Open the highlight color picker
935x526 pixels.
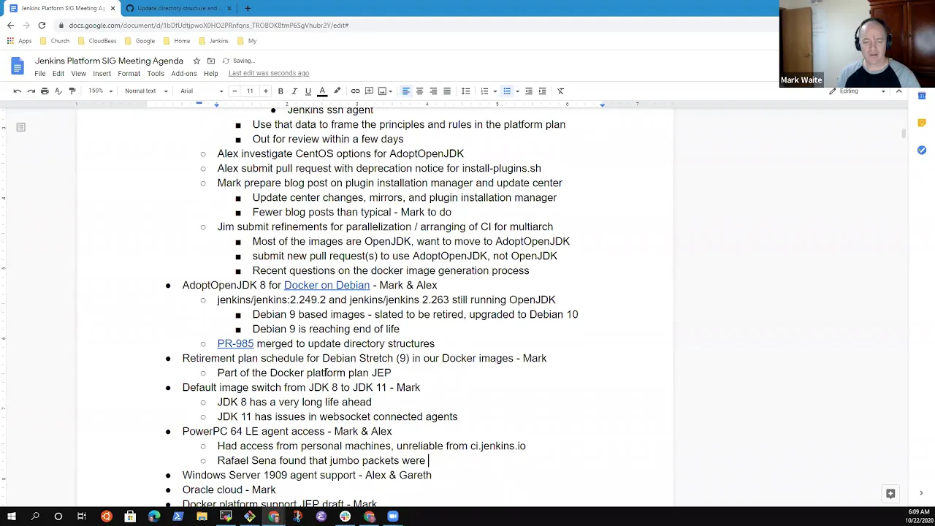[337, 91]
